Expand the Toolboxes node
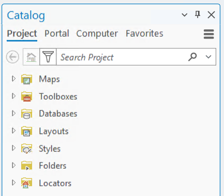 pyautogui.click(x=13, y=96)
